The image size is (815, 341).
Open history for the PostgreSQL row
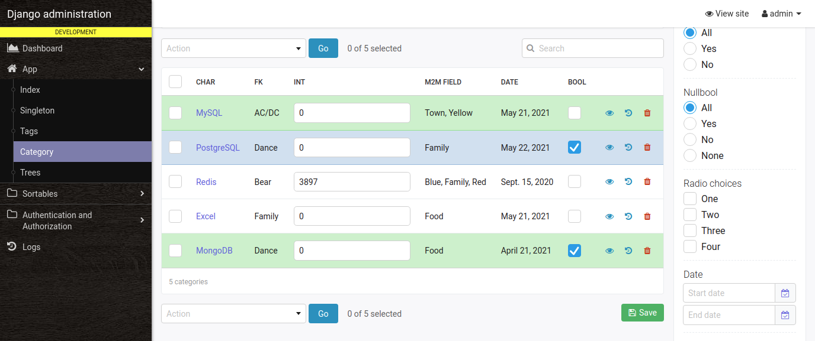coord(628,147)
